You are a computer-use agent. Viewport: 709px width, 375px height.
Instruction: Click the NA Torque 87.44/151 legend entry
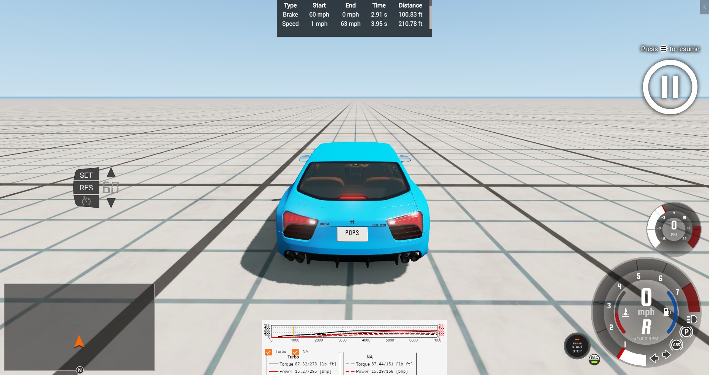click(379, 364)
